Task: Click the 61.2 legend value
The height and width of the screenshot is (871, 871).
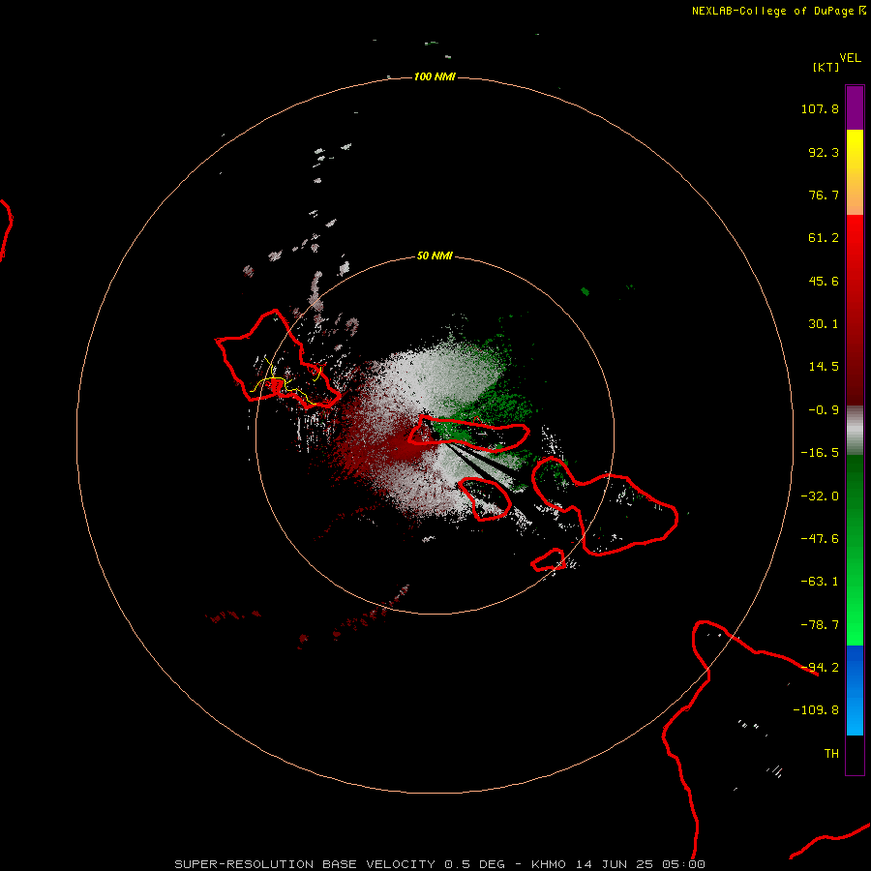Action: click(x=824, y=238)
